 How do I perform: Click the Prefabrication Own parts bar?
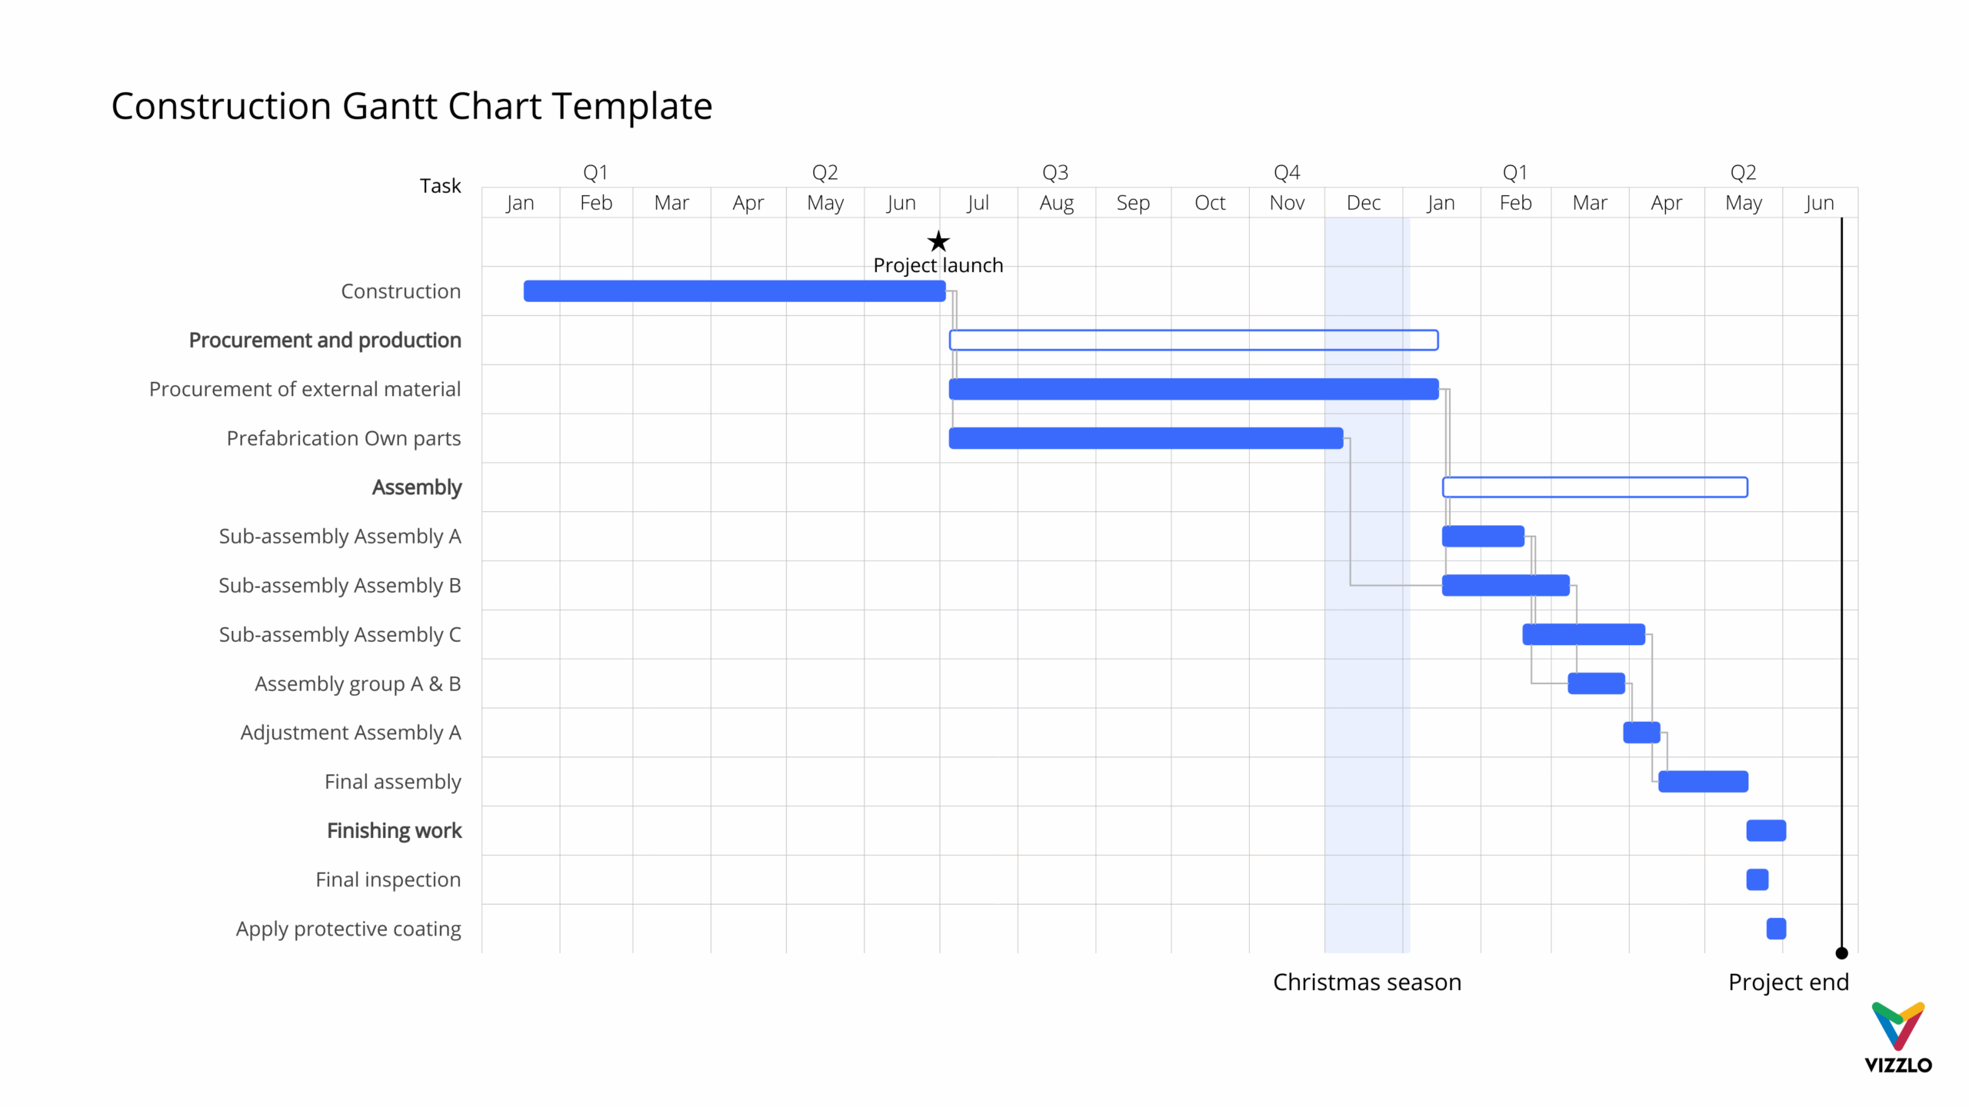[x=1146, y=438]
